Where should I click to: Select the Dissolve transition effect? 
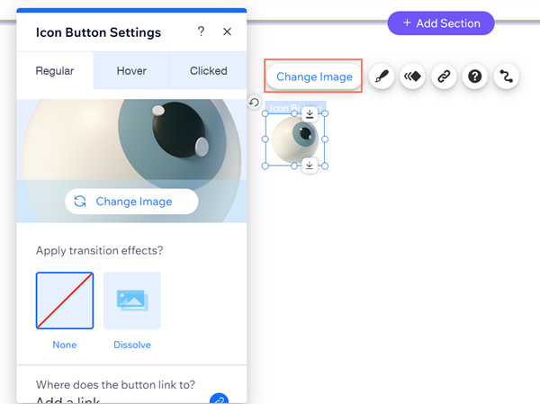point(132,301)
